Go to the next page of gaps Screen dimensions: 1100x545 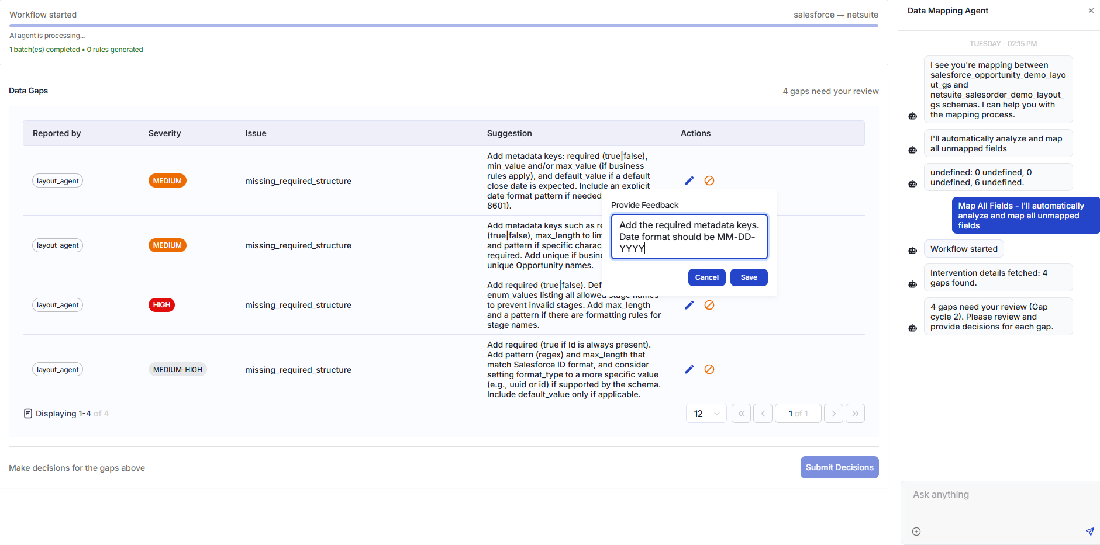(833, 414)
